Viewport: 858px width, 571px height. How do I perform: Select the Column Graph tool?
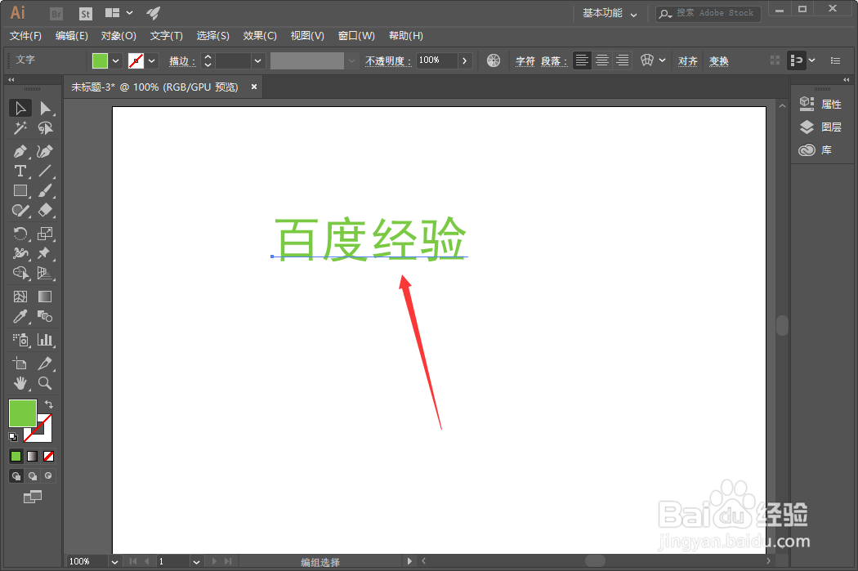click(x=45, y=340)
